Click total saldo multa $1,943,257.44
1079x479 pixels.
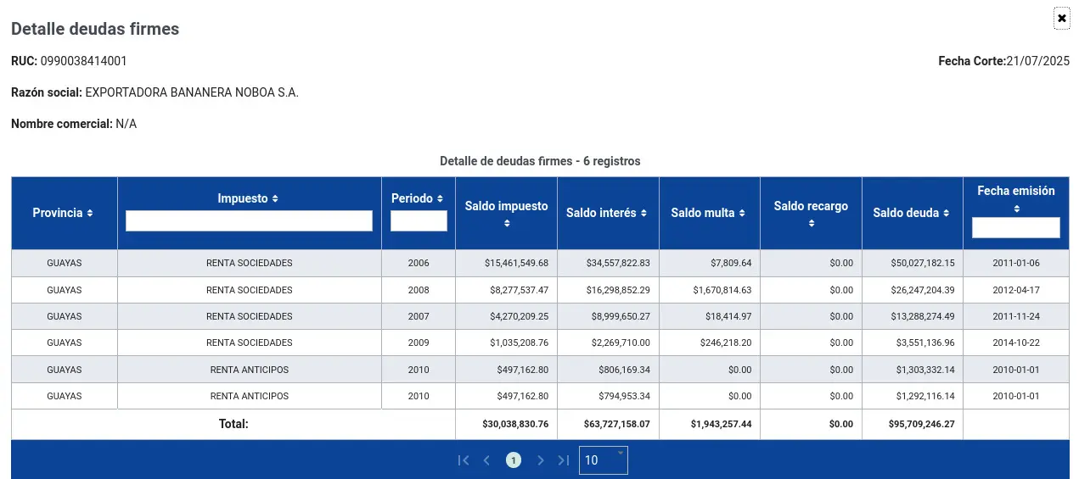(x=709, y=424)
